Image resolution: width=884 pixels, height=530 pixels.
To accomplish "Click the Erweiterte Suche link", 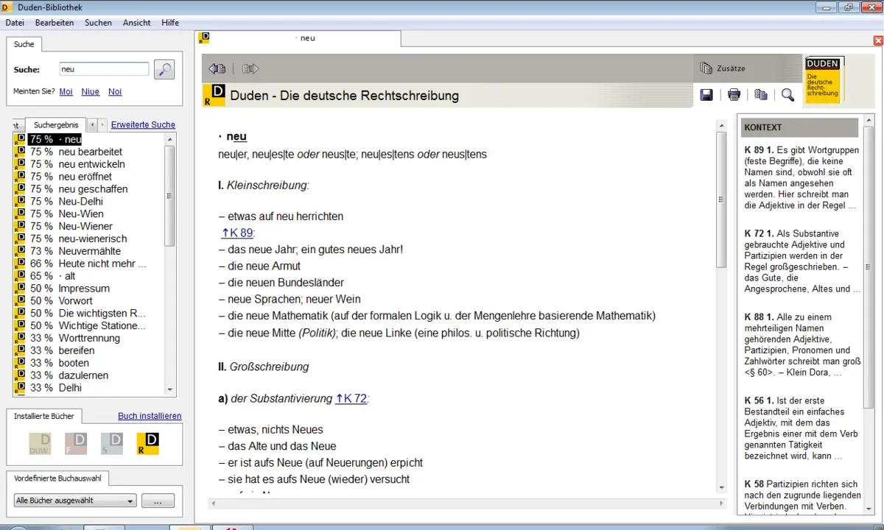I will point(143,125).
